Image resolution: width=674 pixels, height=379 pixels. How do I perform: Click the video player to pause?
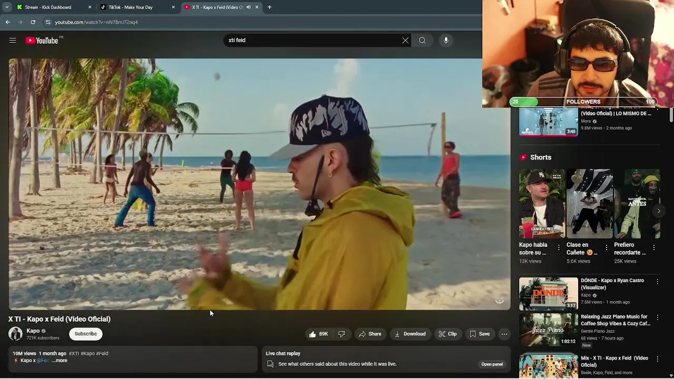coord(259,184)
